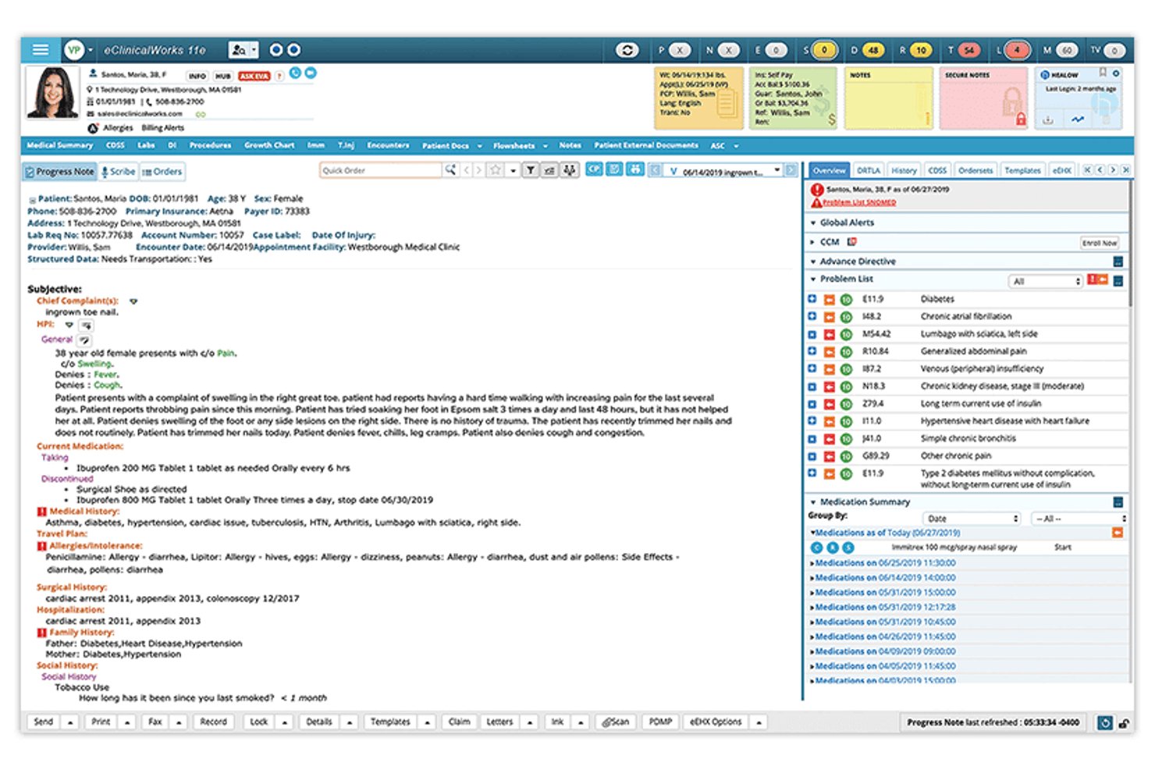Open the D jellybean showing 48
Image resolution: width=1155 pixels, height=770 pixels.
[x=872, y=50]
